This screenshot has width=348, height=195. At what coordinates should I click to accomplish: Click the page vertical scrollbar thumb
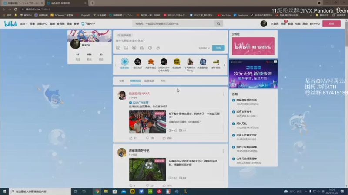click(x=346, y=34)
